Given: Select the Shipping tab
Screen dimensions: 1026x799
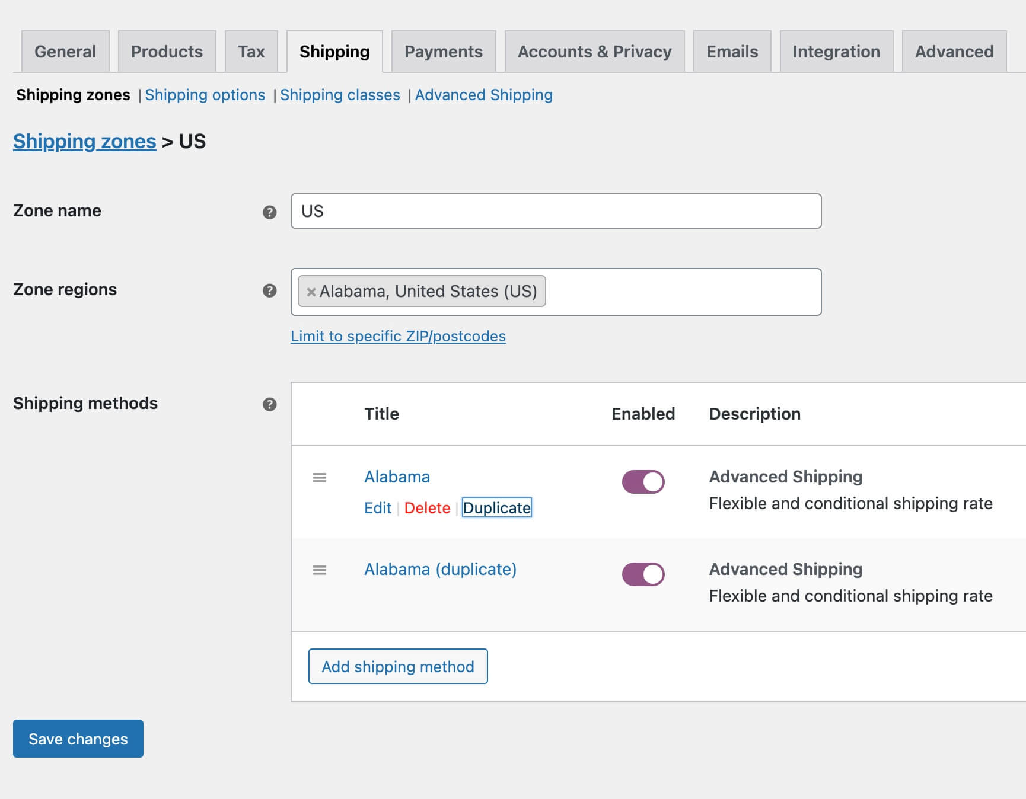Looking at the screenshot, I should pyautogui.click(x=334, y=52).
